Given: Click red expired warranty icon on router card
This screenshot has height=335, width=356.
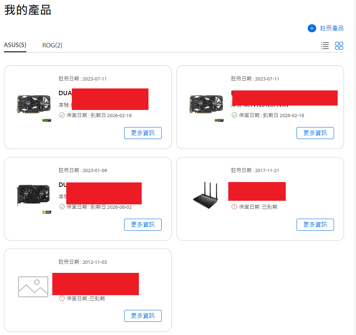Looking at the screenshot, I should [x=234, y=207].
